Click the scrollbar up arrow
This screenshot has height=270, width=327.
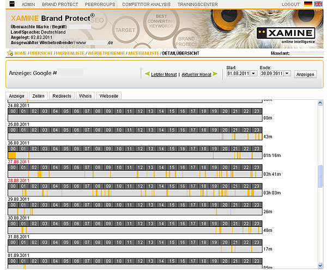(320, 103)
